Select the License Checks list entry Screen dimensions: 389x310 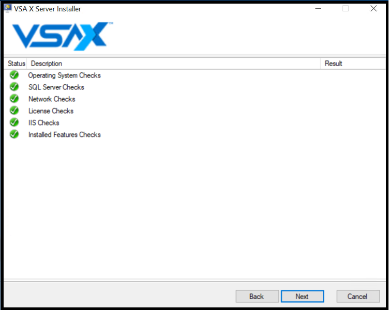point(51,111)
